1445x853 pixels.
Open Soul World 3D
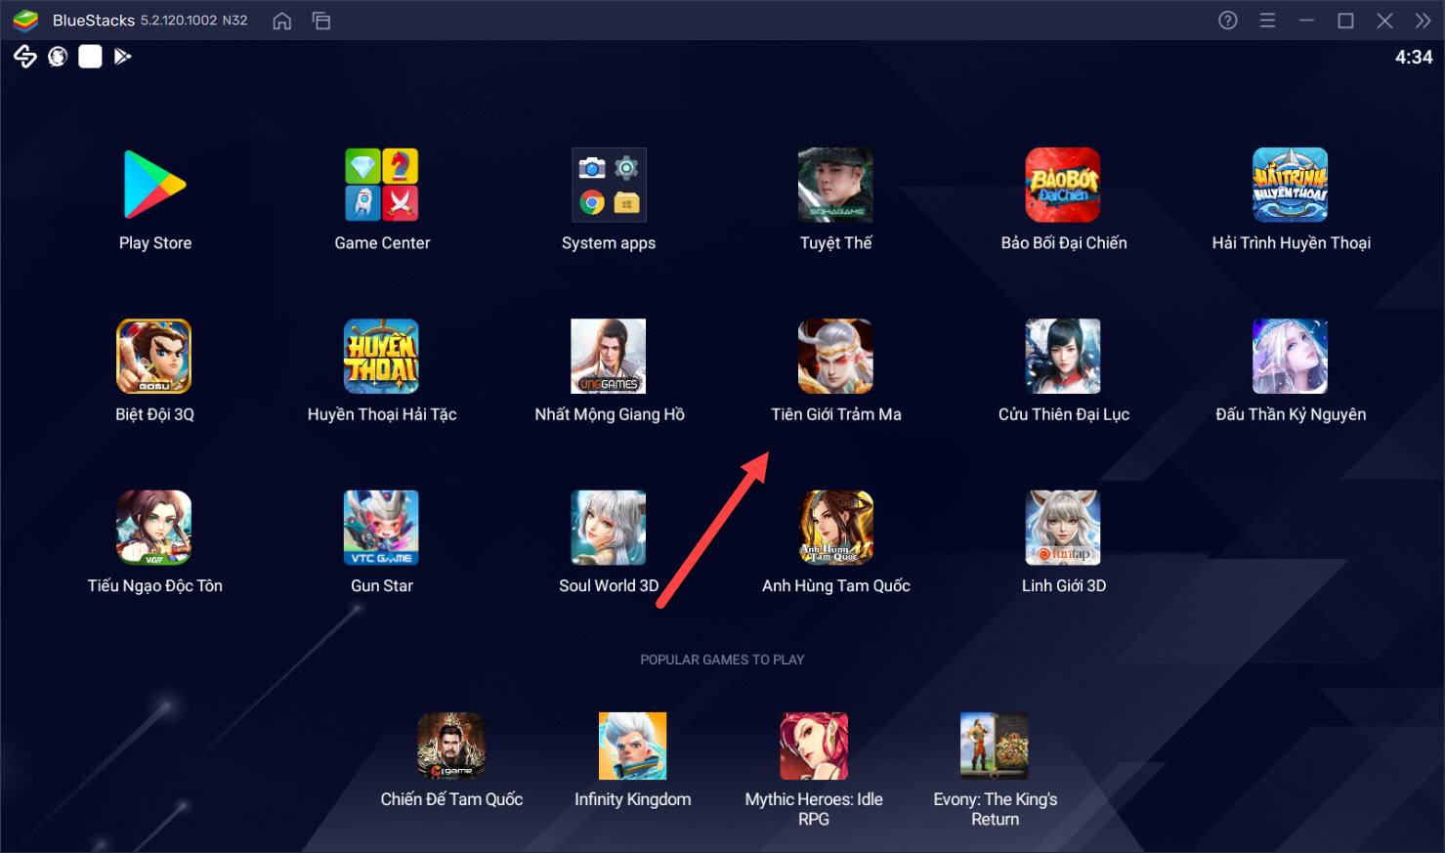[609, 528]
